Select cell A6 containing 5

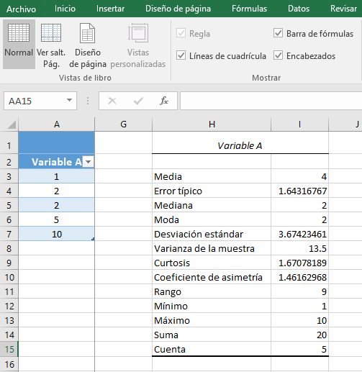click(x=57, y=219)
